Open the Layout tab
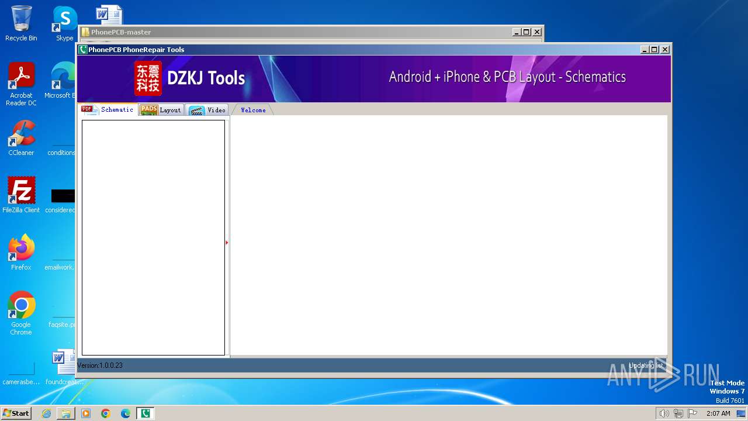This screenshot has height=421, width=748. click(x=162, y=110)
